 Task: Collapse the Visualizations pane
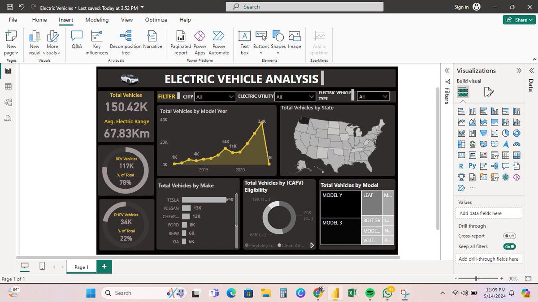click(519, 71)
